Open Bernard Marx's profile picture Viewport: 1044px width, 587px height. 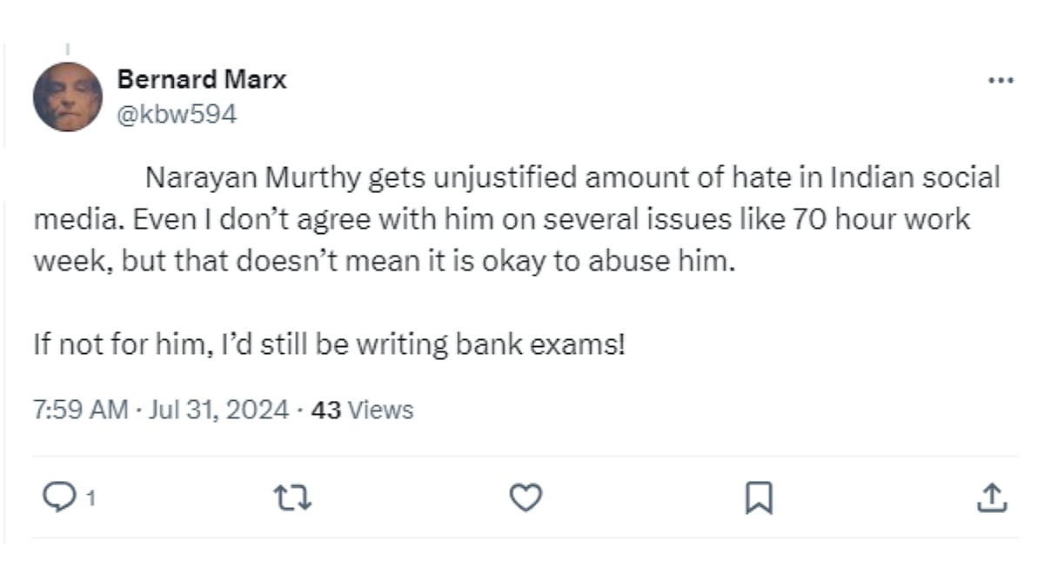click(68, 97)
